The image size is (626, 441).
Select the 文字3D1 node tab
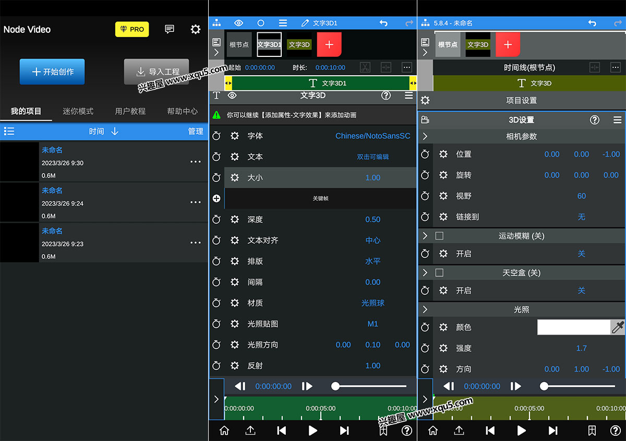[269, 44]
